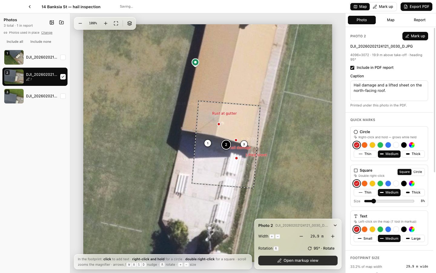Open the map layers icon
436x273 pixels.
130,23
